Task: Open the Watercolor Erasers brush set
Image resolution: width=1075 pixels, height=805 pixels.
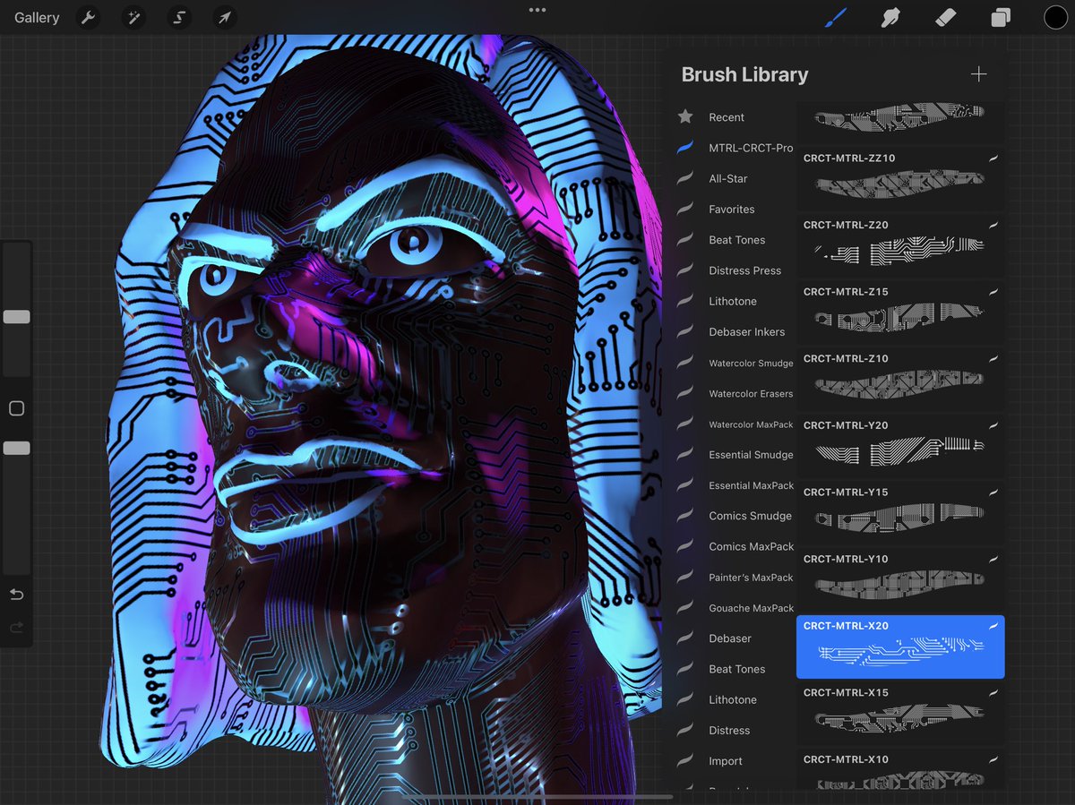Action: click(x=752, y=393)
